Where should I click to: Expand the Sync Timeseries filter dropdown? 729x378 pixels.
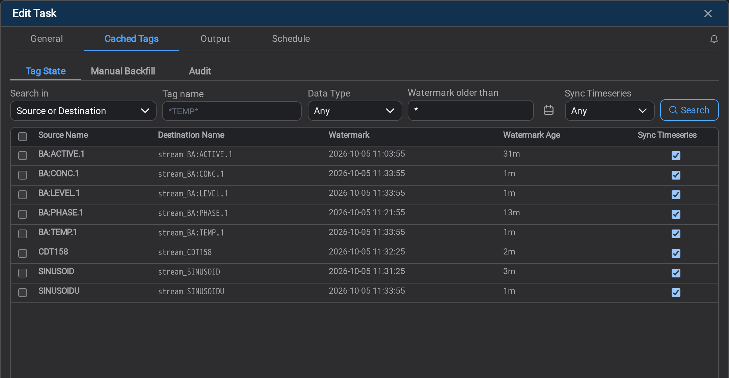point(610,111)
